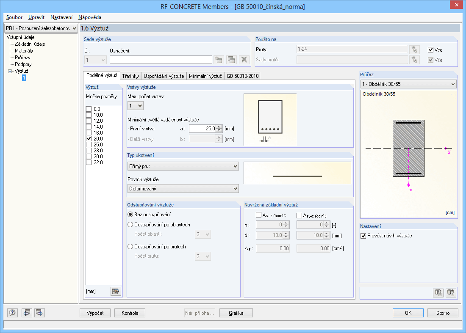Image resolution: width=466 pixels, height=333 pixels.
Task: Go to the next window with the arrow icon
Action: (x=39, y=313)
